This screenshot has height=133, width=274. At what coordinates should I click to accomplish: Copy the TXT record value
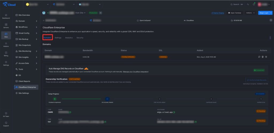pos(196,122)
